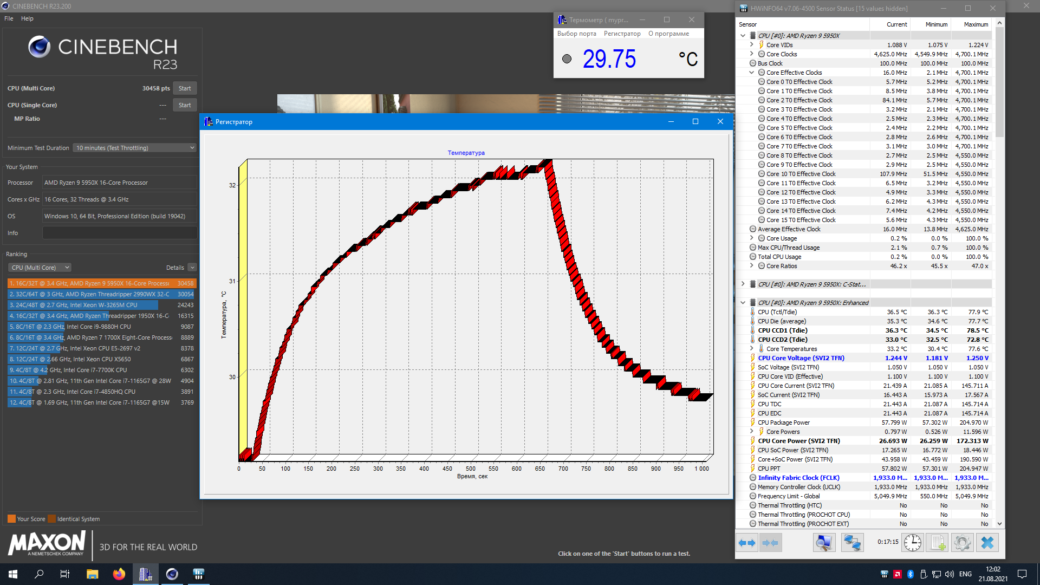Viewport: 1040px width, 585px height.
Task: Expand the Core VIDs sensor group
Action: [751, 45]
